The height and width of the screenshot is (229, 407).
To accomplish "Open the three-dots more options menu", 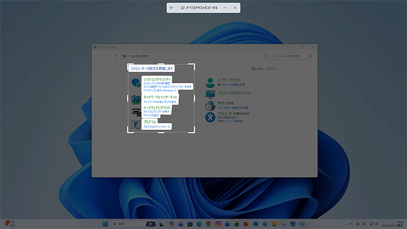I will coord(225,8).
